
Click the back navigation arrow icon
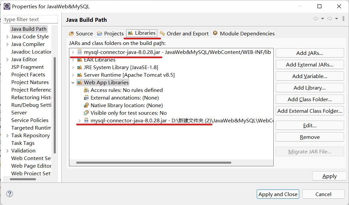click(315, 19)
